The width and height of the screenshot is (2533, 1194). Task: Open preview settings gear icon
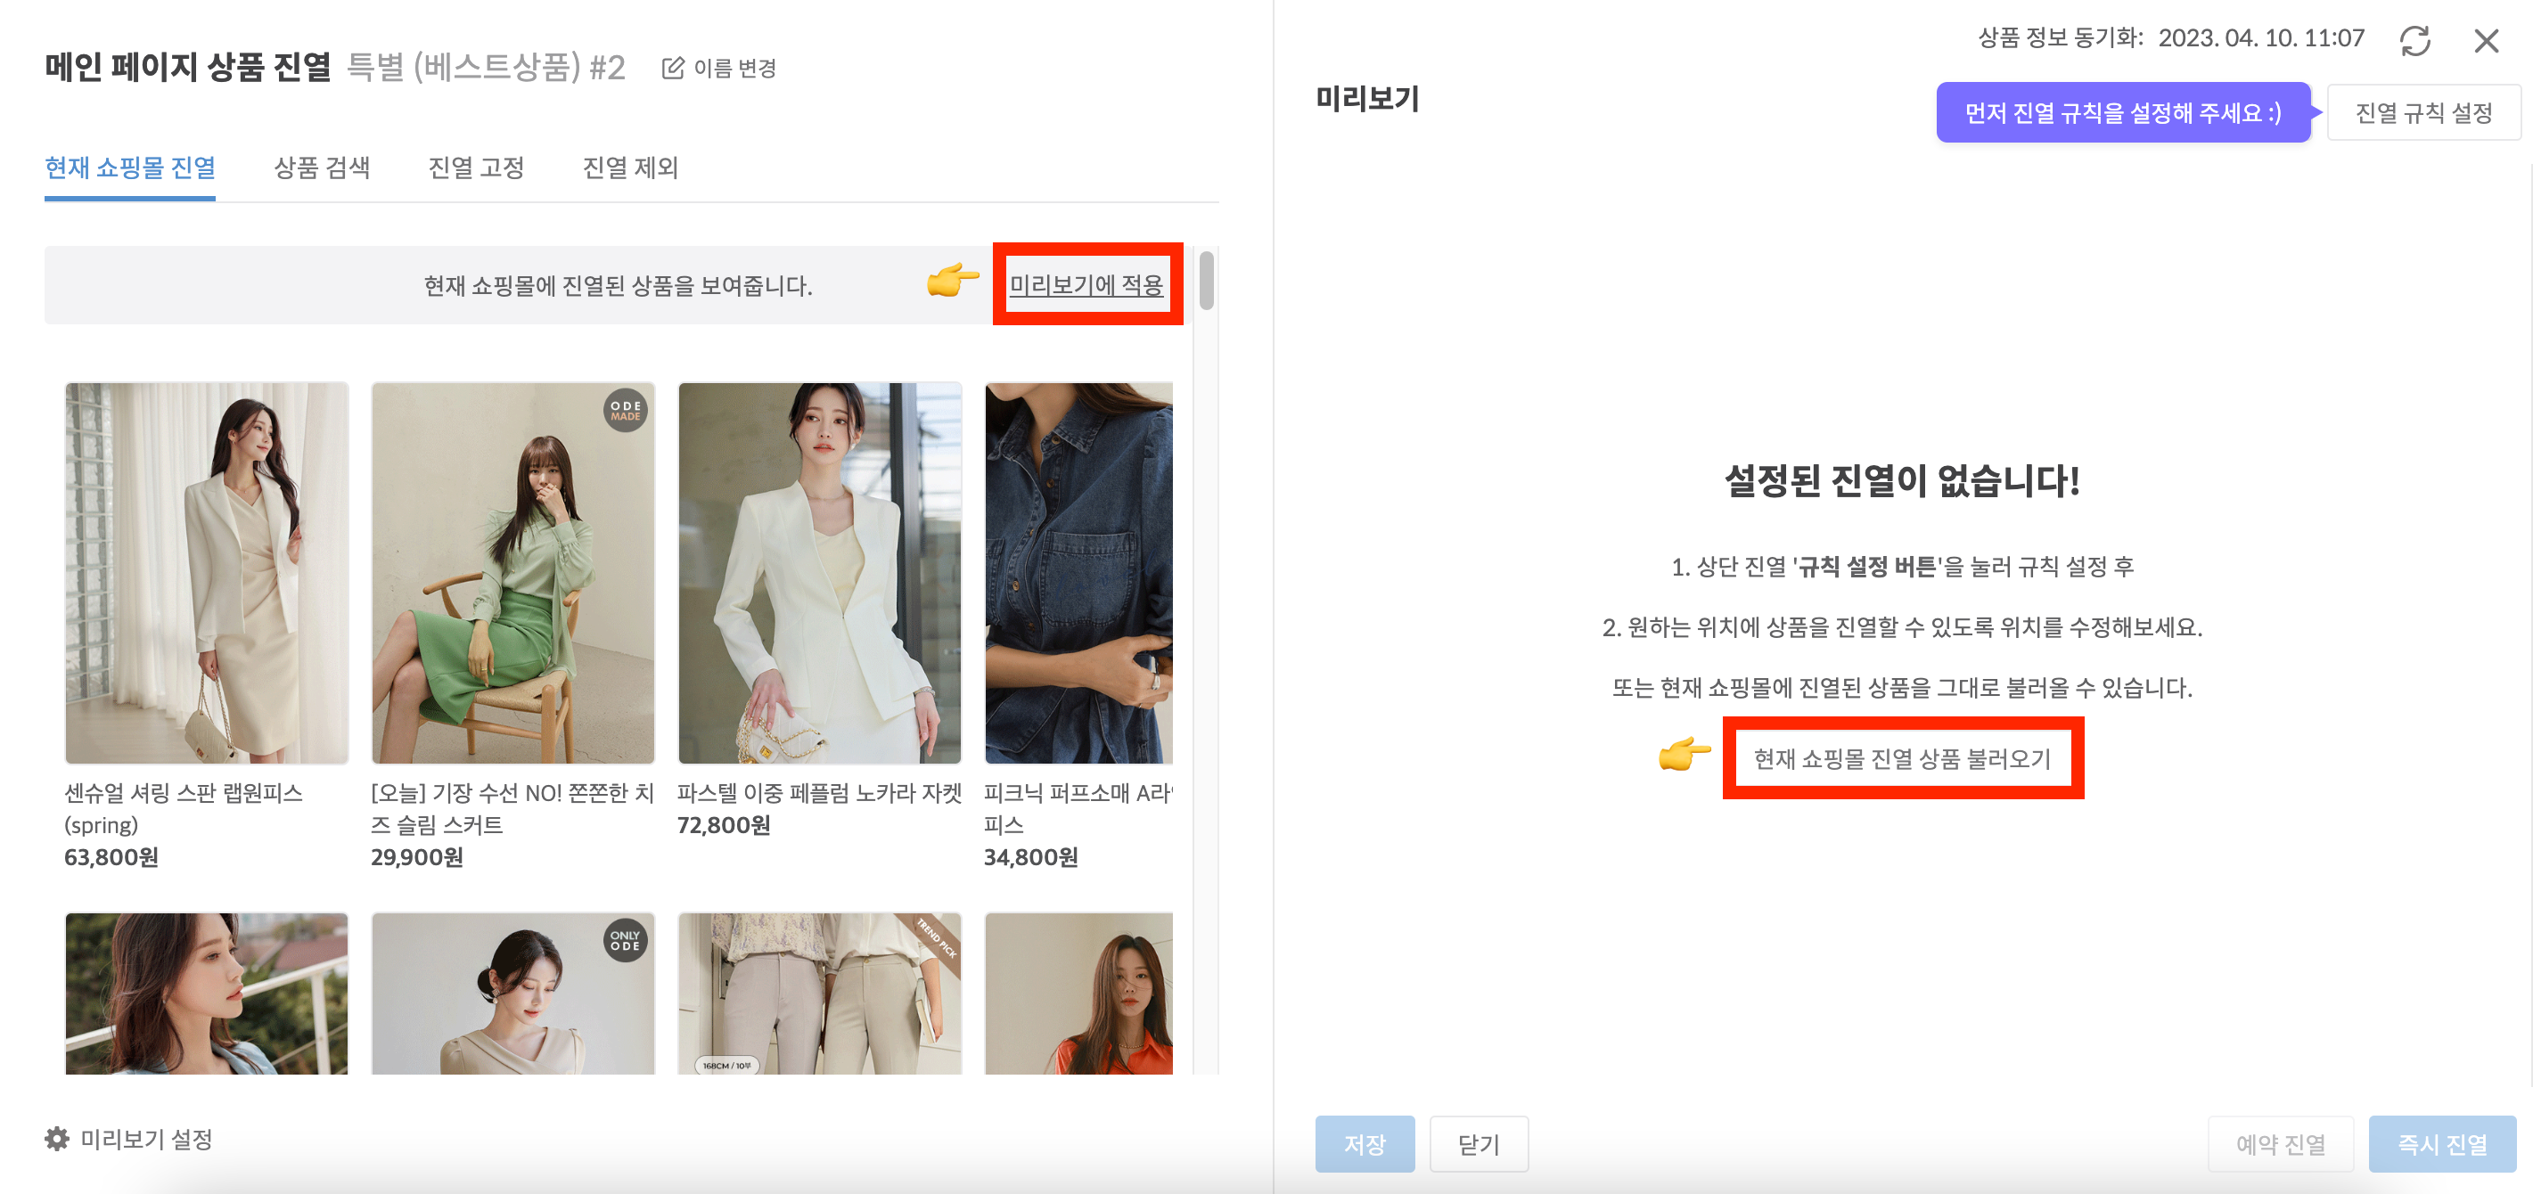pyautogui.click(x=57, y=1138)
